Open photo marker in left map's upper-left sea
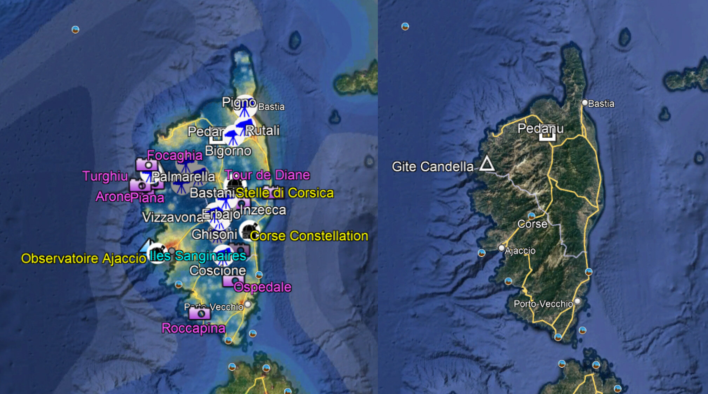 point(75,29)
